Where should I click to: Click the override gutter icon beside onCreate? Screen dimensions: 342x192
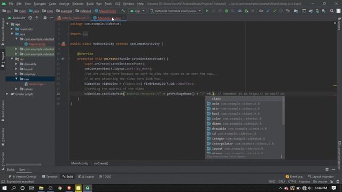[63, 59]
